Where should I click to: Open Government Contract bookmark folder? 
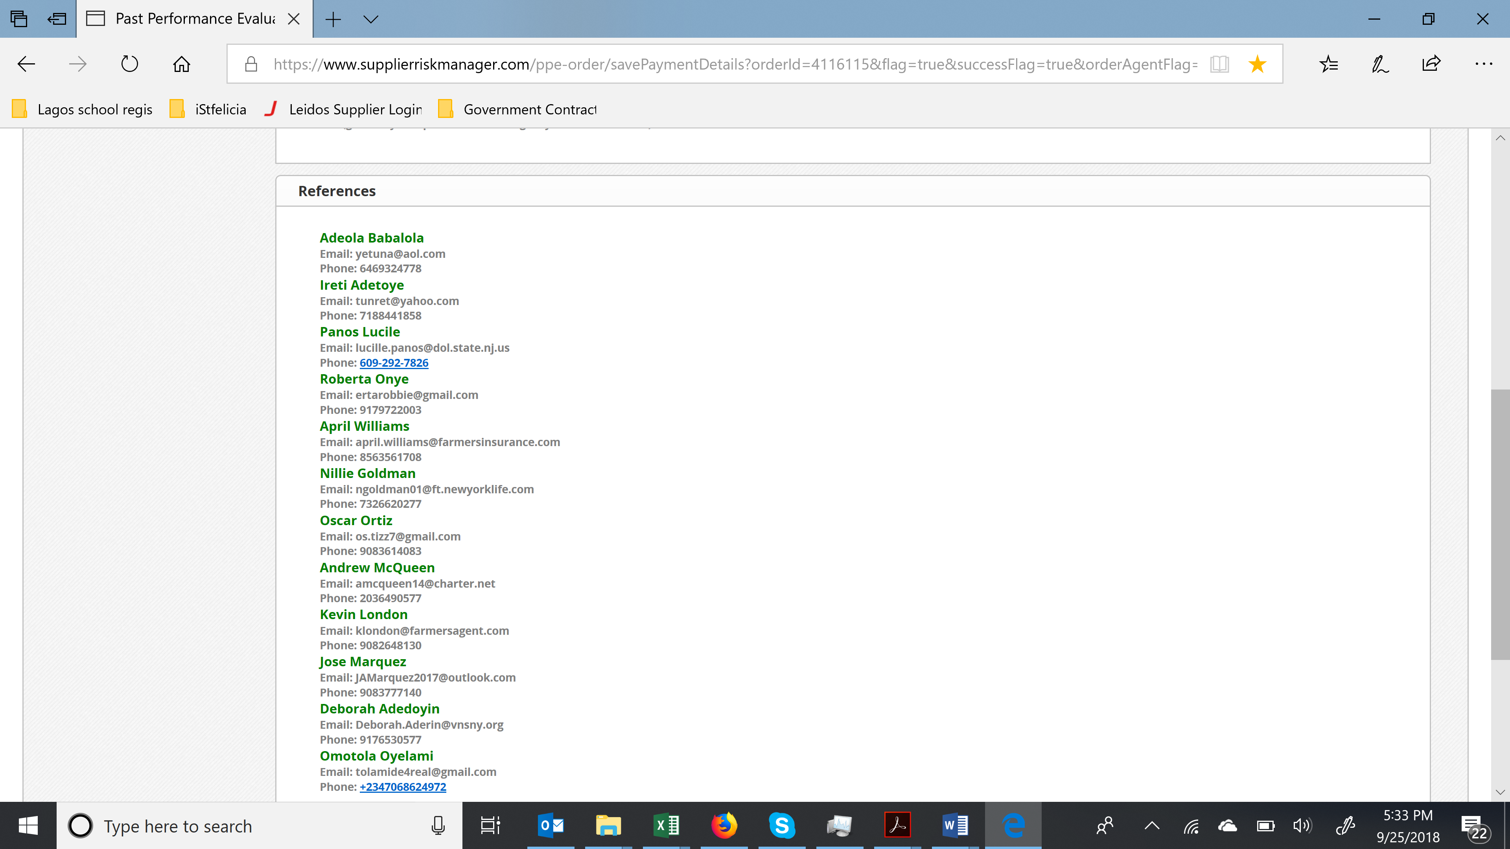coord(517,109)
